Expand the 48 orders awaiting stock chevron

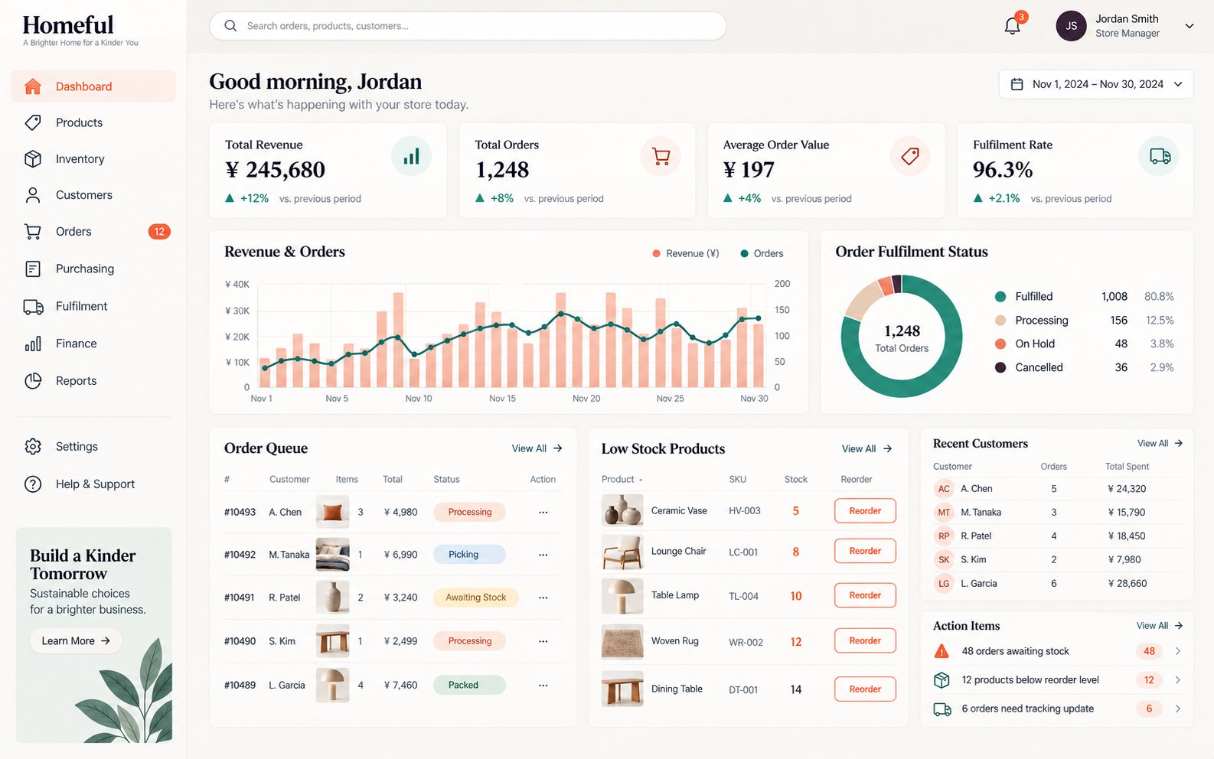pyautogui.click(x=1177, y=651)
